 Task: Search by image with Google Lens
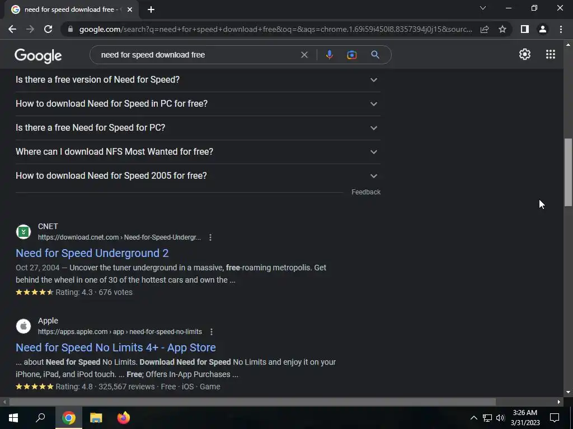[351, 55]
